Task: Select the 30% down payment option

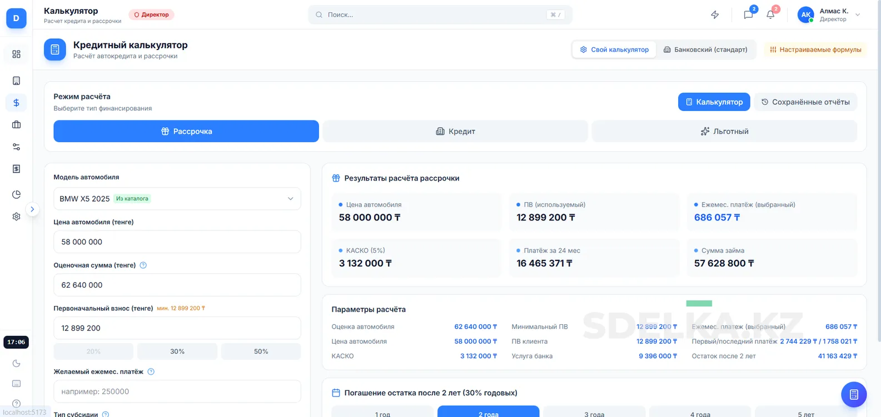Action: click(177, 351)
